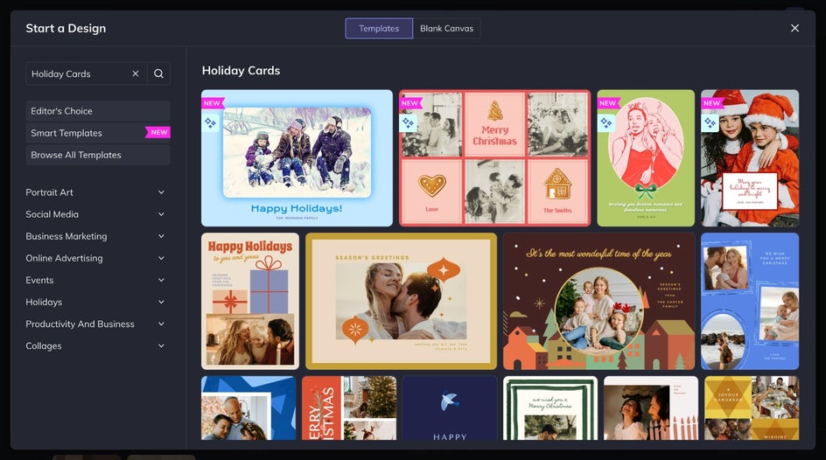Open Editor's Choice templates
The width and height of the screenshot is (826, 460).
[x=98, y=111]
